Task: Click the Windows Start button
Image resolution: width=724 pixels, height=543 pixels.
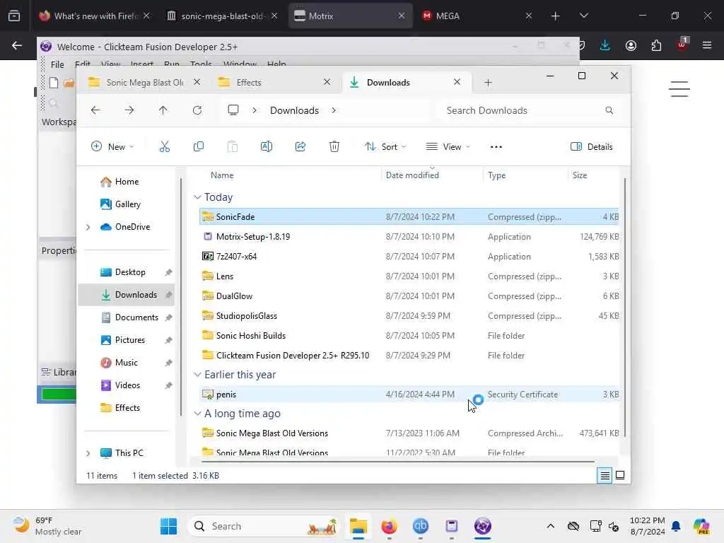Action: 168,526
